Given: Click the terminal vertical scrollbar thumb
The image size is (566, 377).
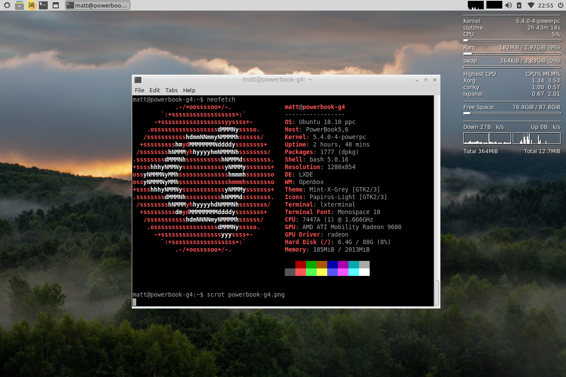Looking at the screenshot, I should 437,292.
